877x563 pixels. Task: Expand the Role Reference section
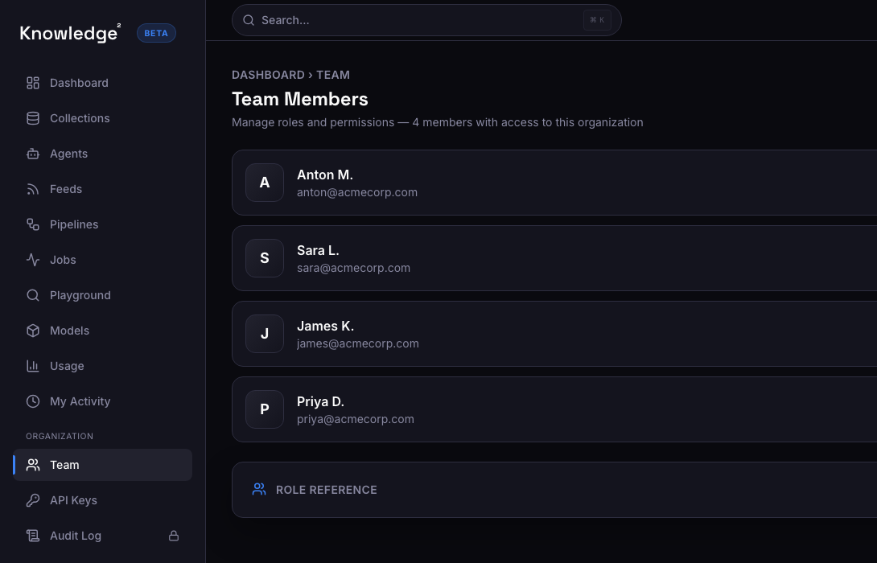[326, 489]
